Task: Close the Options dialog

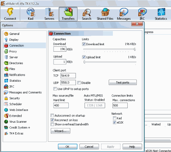Action: pyautogui.click(x=137, y=24)
